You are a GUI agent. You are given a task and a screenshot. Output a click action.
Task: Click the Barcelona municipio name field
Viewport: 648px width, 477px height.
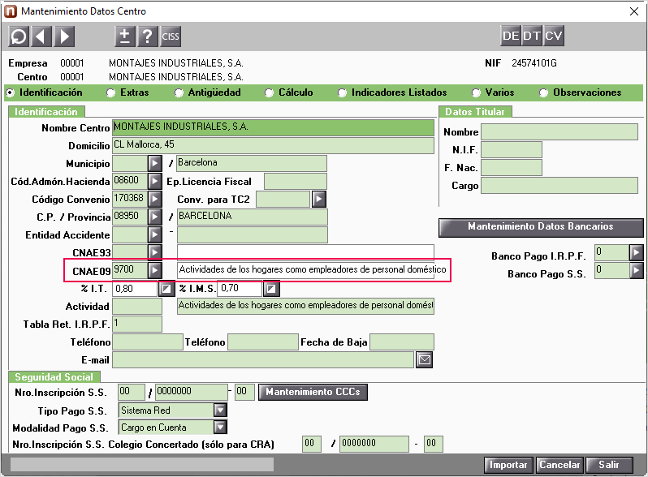point(252,164)
